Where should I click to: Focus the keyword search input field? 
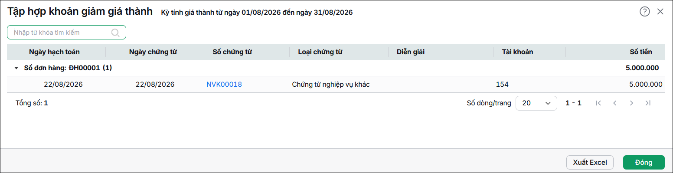coord(66,33)
